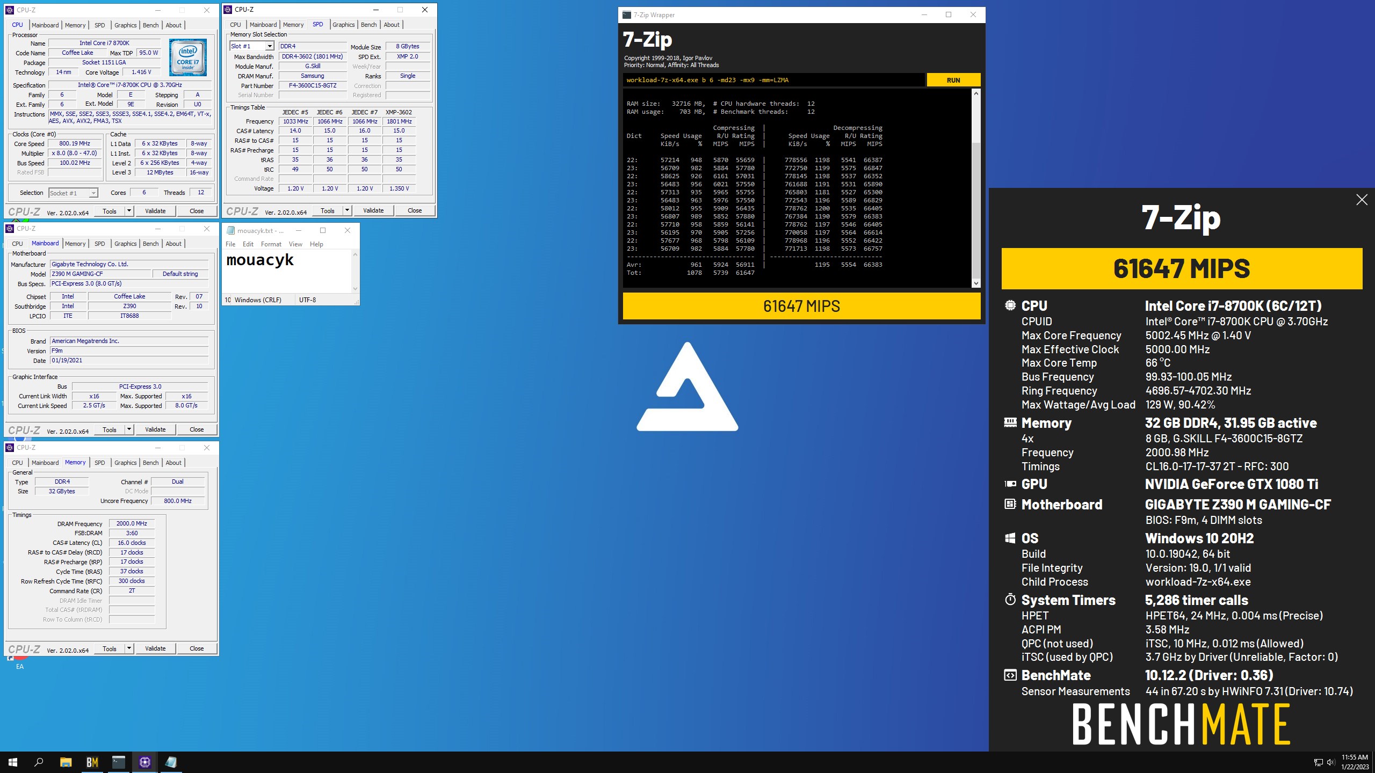
Task: Click Part Number F4-3600C15-8GTZ field
Action: [x=313, y=85]
